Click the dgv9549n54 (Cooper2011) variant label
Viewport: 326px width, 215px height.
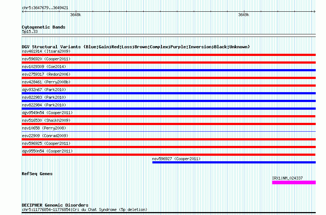point(47,113)
